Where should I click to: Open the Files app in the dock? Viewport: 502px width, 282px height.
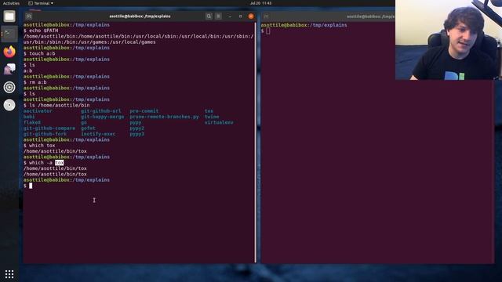tap(9, 16)
